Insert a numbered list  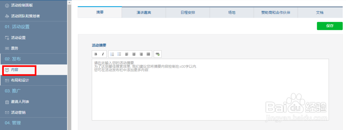tap(112, 54)
